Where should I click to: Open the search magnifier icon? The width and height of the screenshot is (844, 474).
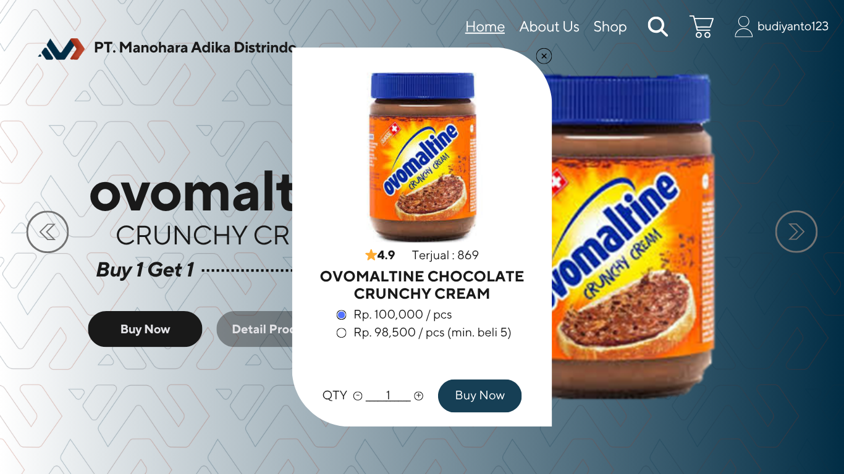click(657, 27)
